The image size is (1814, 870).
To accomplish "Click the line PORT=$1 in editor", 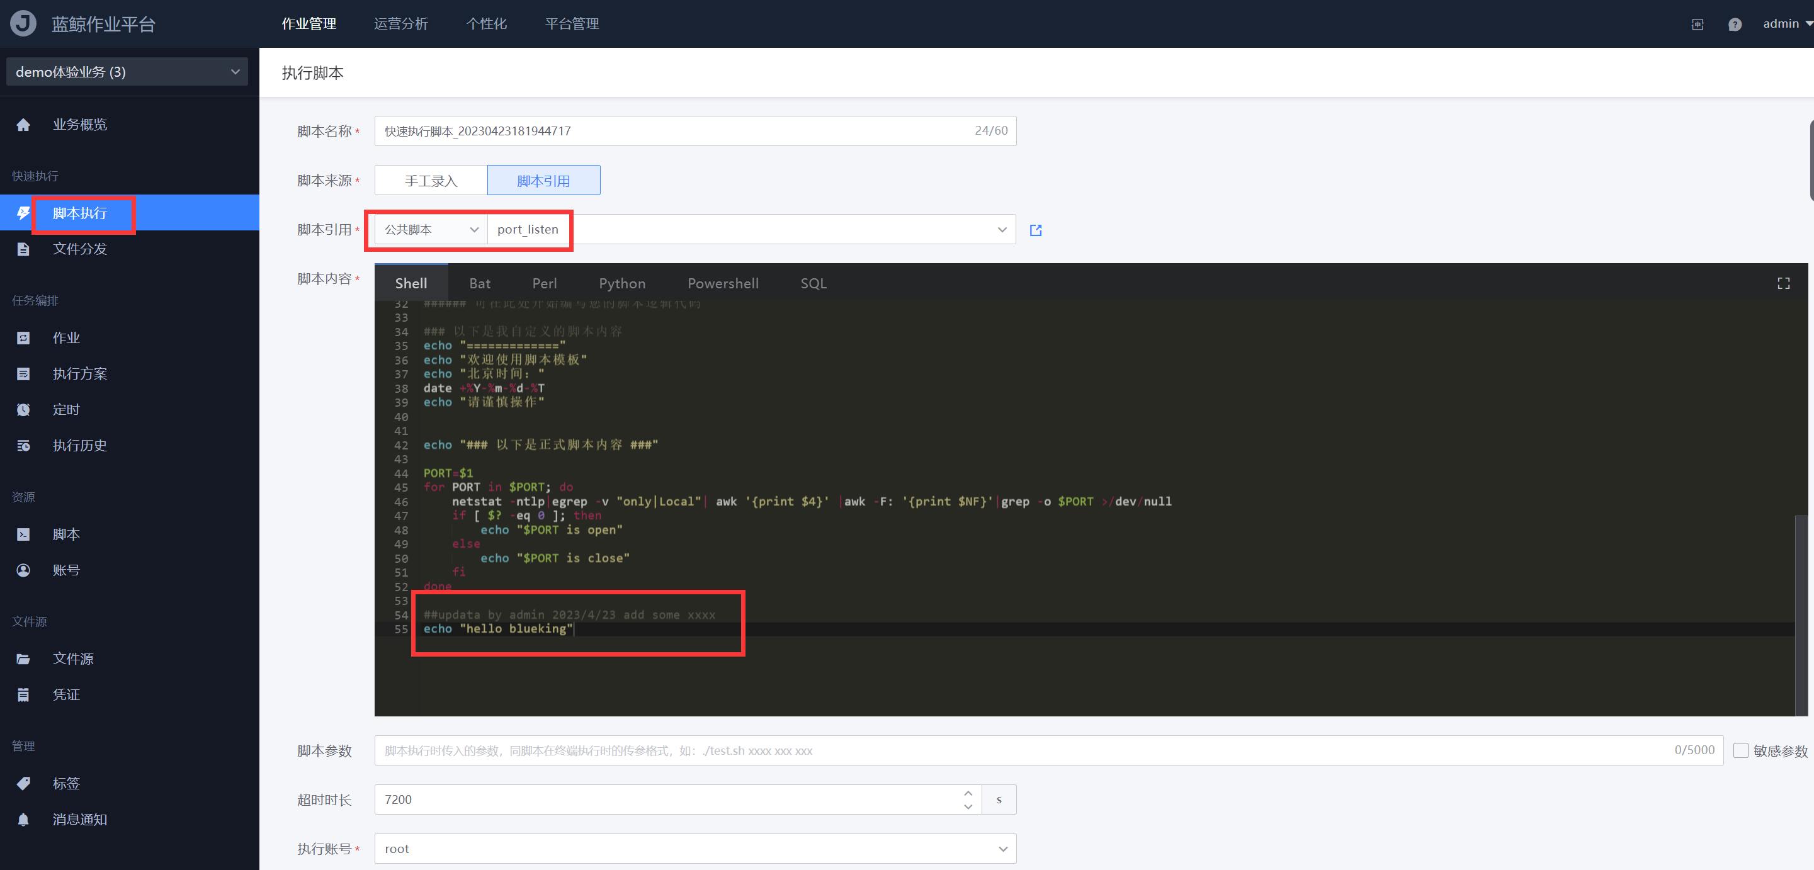I will (x=448, y=473).
